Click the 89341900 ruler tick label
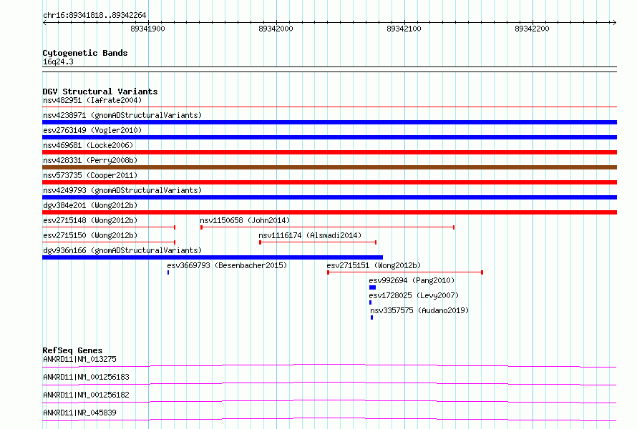 coord(147,29)
